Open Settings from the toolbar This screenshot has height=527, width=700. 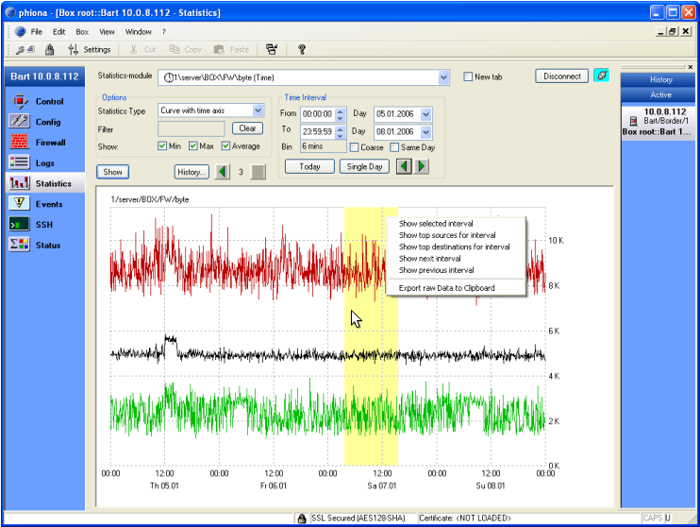pyautogui.click(x=90, y=50)
